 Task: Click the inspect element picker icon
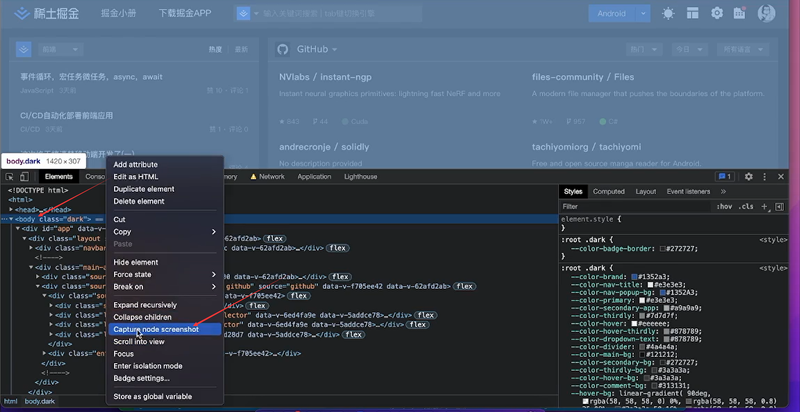coord(9,177)
